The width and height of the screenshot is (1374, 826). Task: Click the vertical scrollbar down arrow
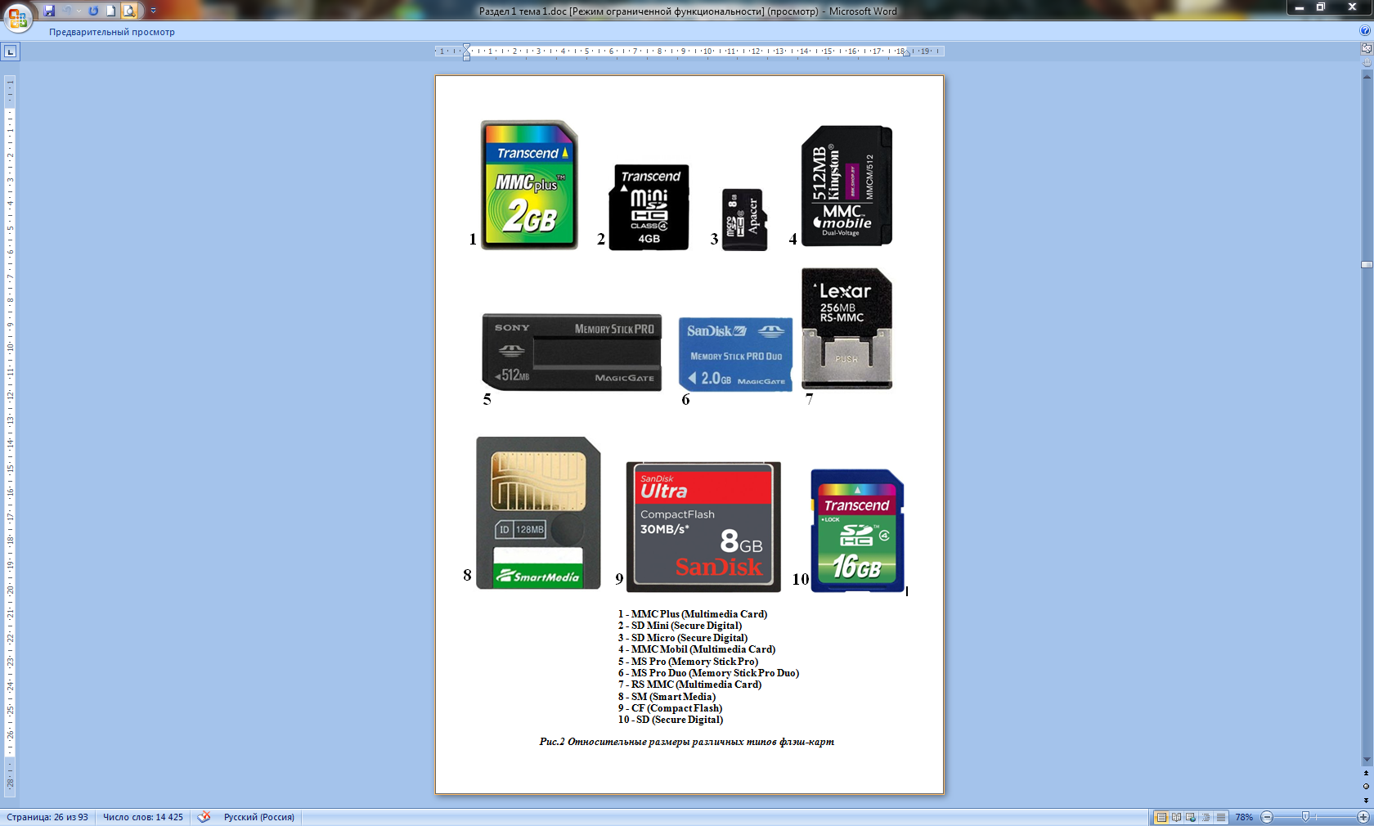1366,760
